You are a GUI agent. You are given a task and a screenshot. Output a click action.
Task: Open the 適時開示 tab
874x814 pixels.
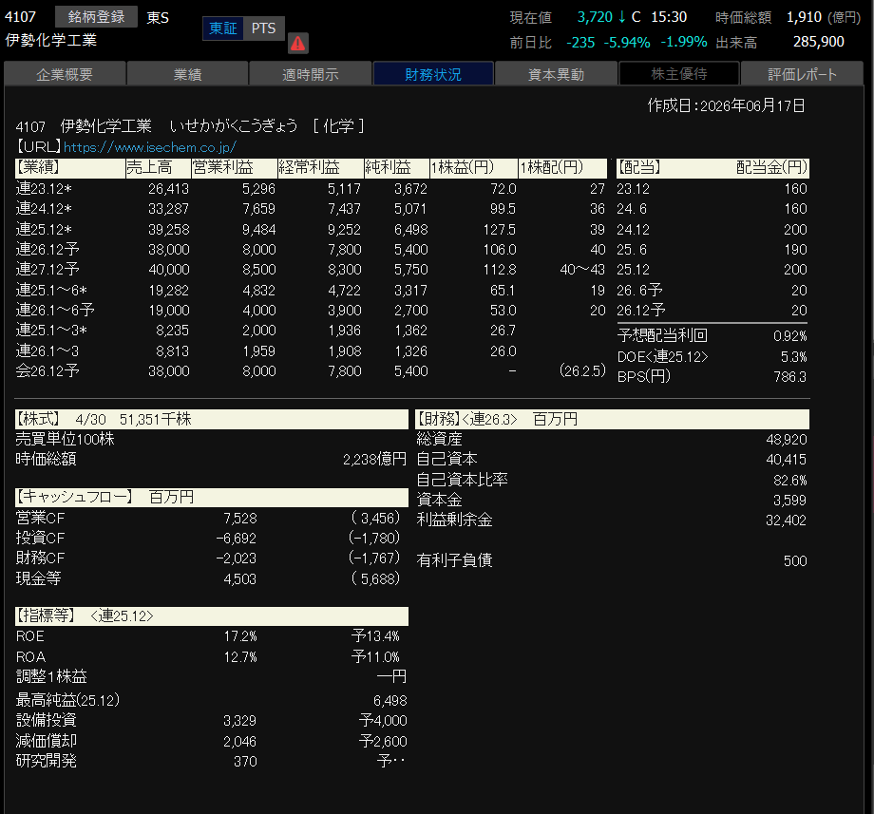[311, 74]
